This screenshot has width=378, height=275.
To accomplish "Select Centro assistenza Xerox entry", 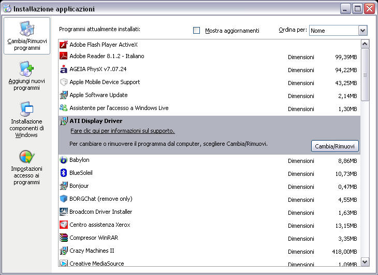I will [x=209, y=225].
